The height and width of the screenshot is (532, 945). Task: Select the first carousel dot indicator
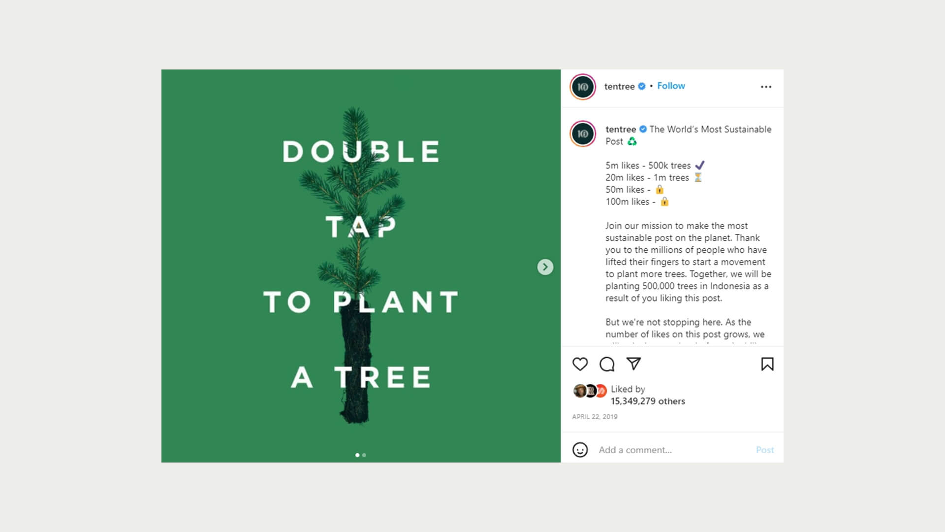357,455
